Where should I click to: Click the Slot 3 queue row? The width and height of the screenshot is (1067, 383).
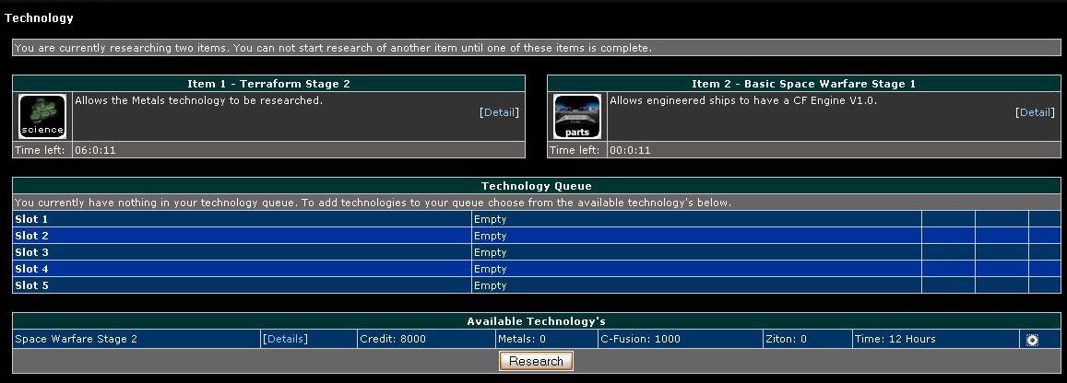[31, 252]
